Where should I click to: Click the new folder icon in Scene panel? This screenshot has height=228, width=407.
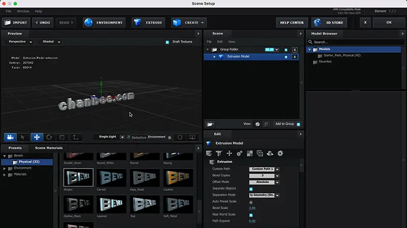tap(210, 124)
